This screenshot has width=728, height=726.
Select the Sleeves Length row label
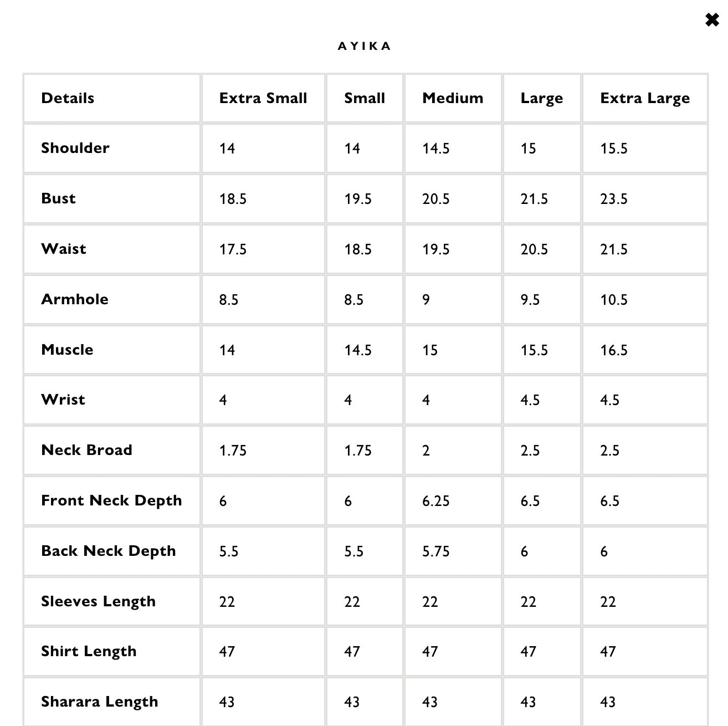tap(98, 601)
